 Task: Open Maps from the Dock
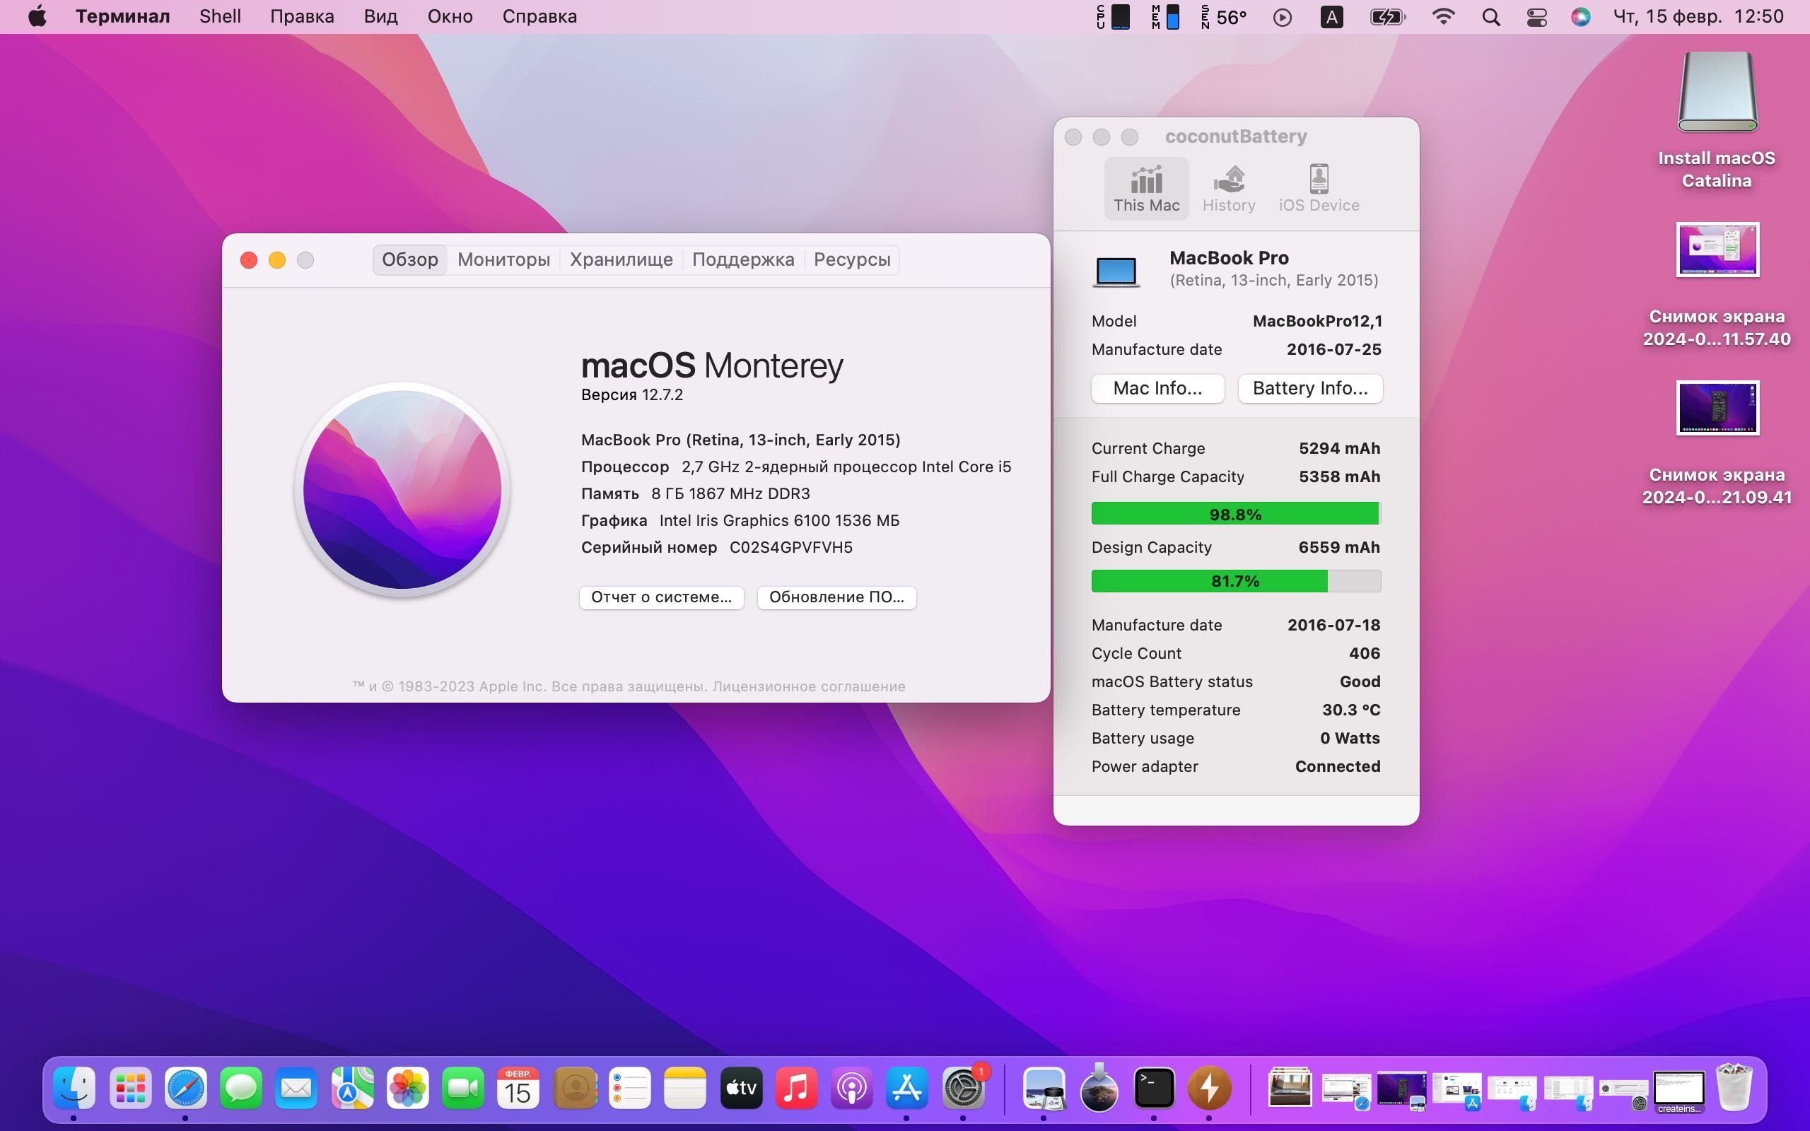[x=352, y=1088]
